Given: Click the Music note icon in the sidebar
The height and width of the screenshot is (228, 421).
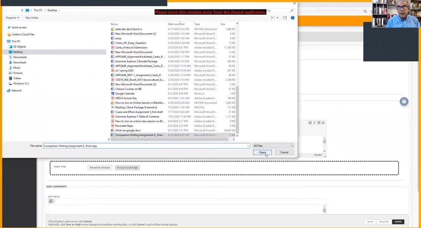Looking at the screenshot, I should (x=11, y=68).
